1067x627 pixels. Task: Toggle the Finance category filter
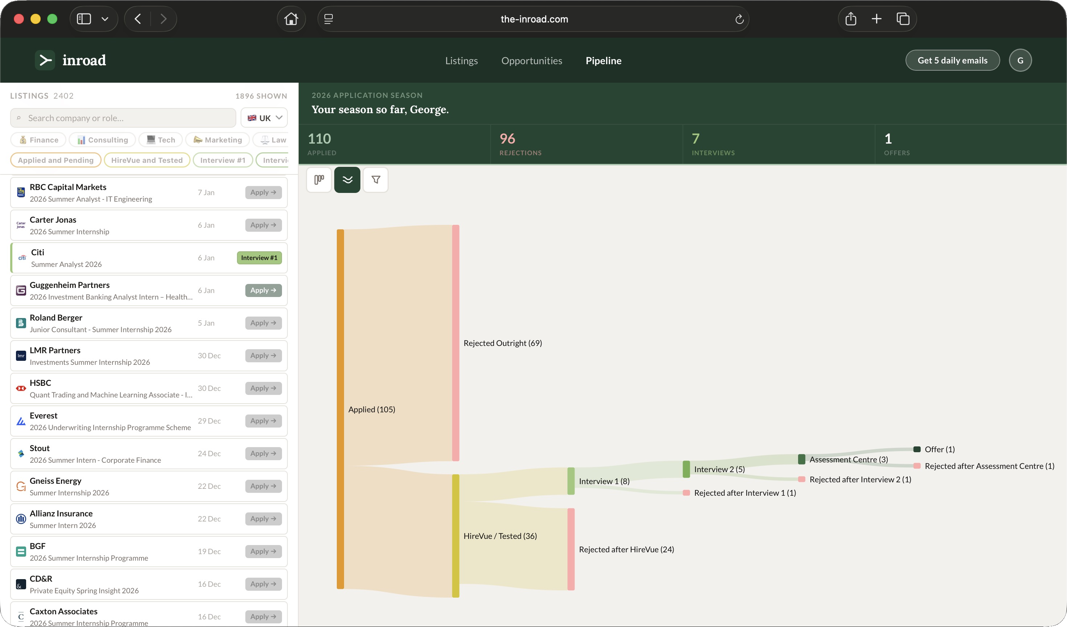point(38,140)
